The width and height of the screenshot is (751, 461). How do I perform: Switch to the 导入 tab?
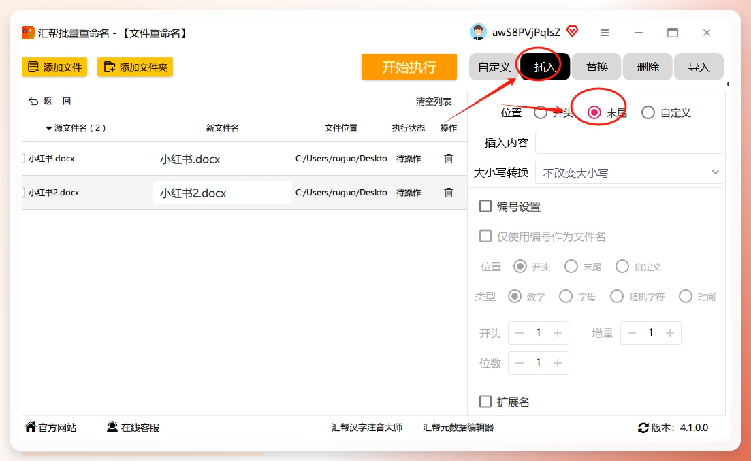click(699, 67)
